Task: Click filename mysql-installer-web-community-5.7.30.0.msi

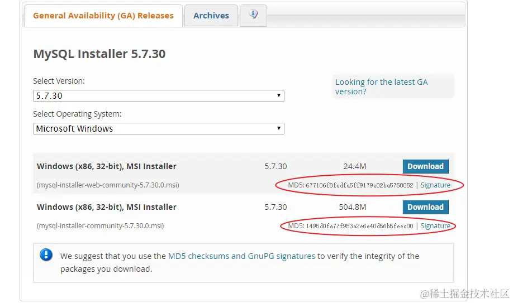Action: 108,185
